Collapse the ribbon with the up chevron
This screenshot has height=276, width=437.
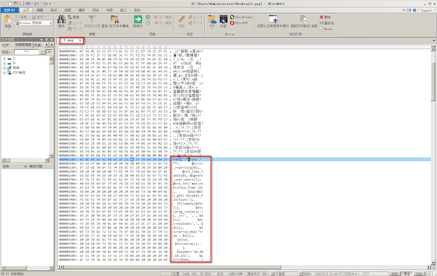404,10
